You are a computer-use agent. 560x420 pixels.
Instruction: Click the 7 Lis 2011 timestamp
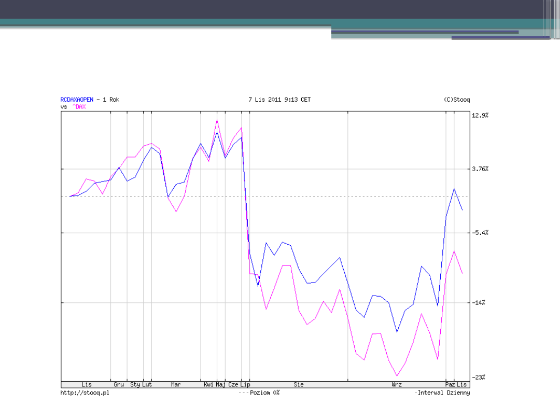279,100
